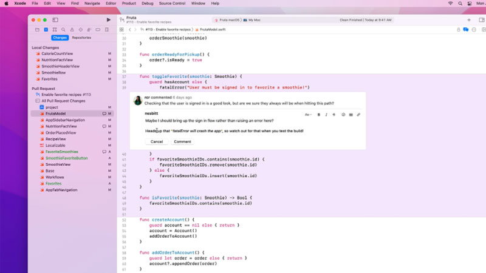Toggle the navigator sidebar panel icon
486x273 pixels.
(55, 20)
